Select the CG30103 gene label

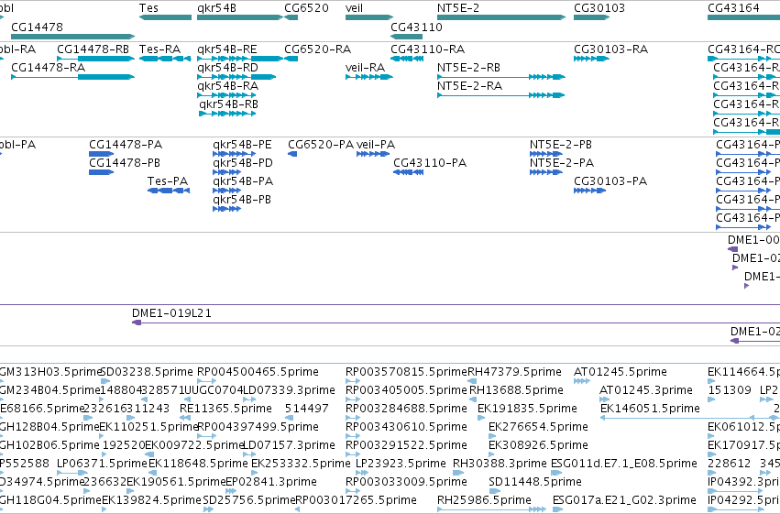click(599, 8)
